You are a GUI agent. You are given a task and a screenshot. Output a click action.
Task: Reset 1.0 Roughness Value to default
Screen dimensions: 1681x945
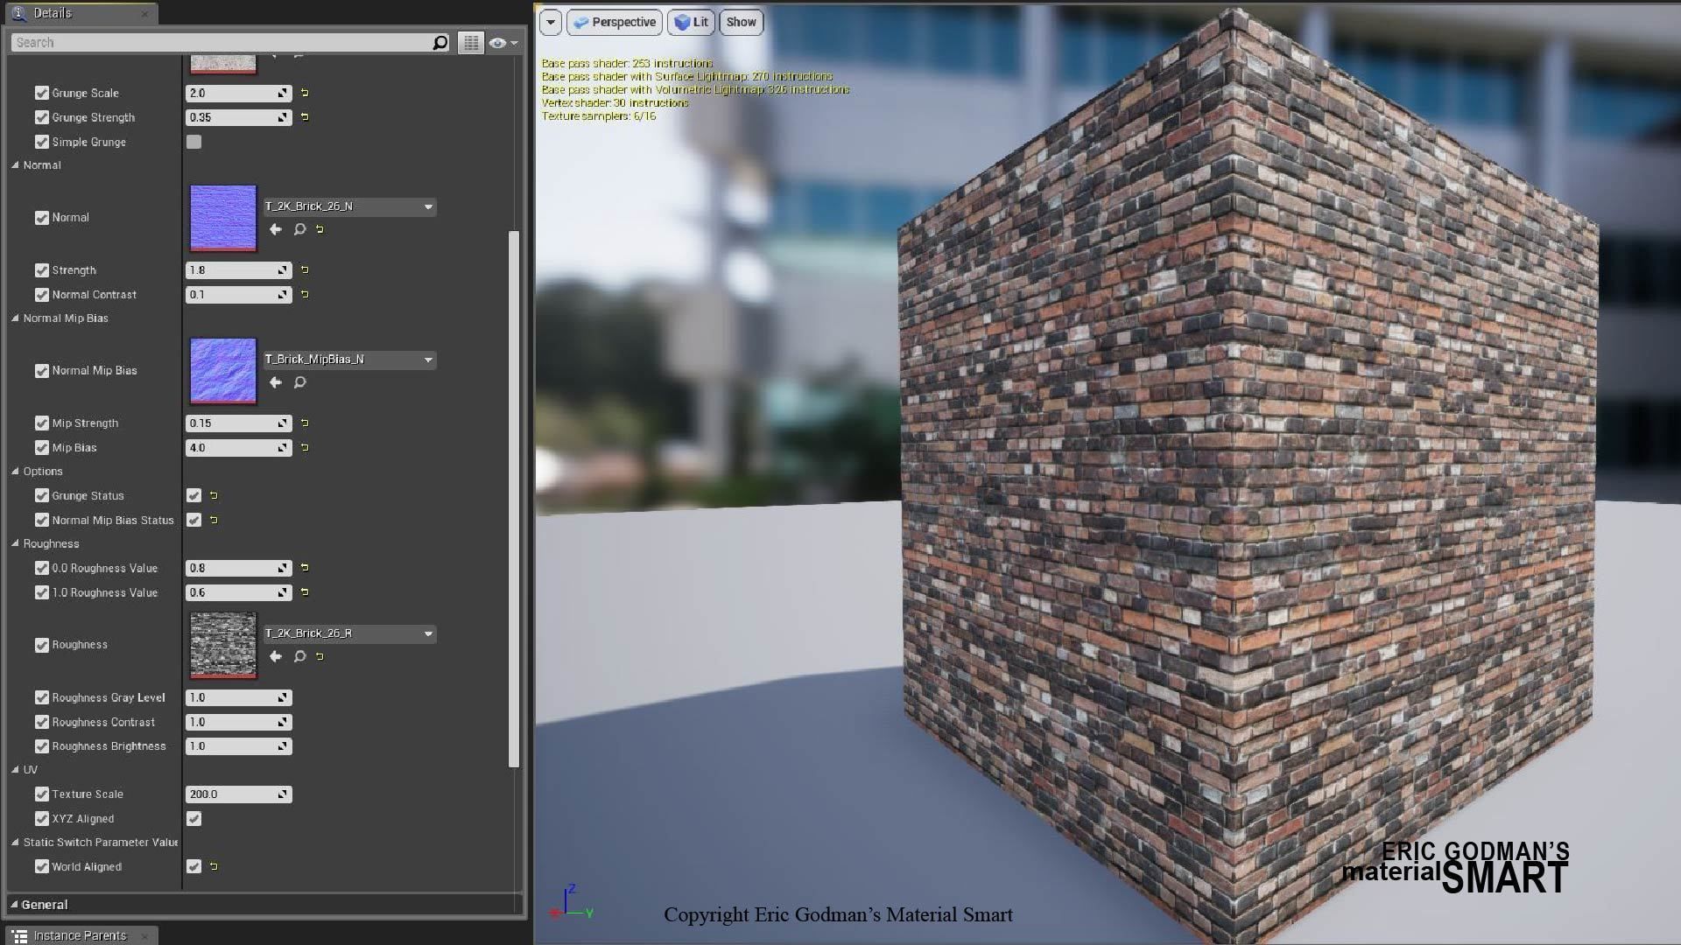305,592
